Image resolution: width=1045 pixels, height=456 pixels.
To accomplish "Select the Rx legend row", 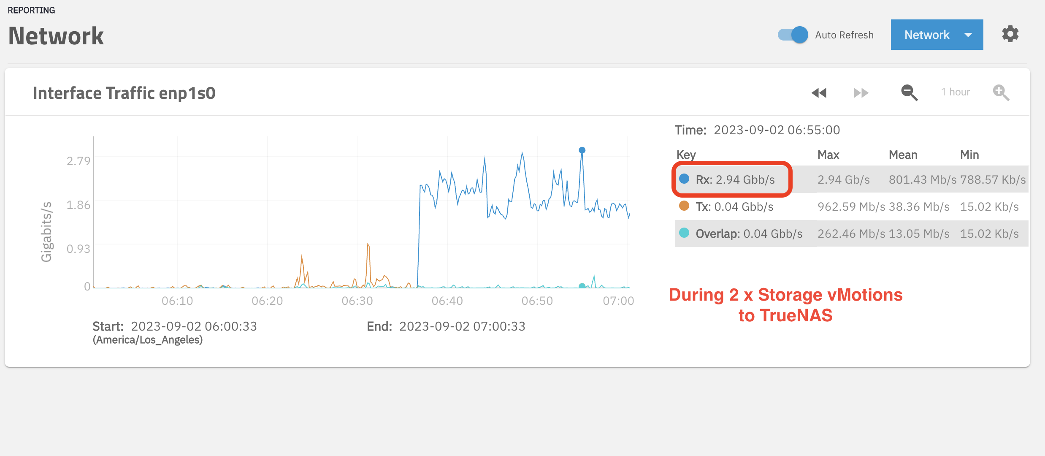I will tap(735, 180).
